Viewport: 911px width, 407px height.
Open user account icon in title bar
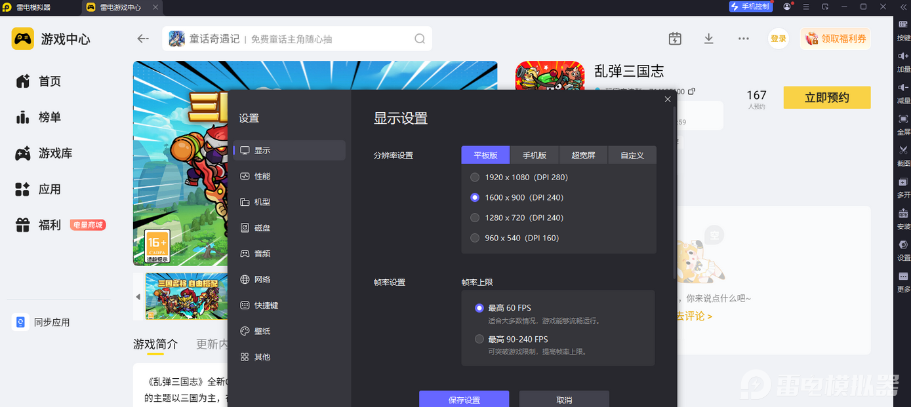[787, 7]
